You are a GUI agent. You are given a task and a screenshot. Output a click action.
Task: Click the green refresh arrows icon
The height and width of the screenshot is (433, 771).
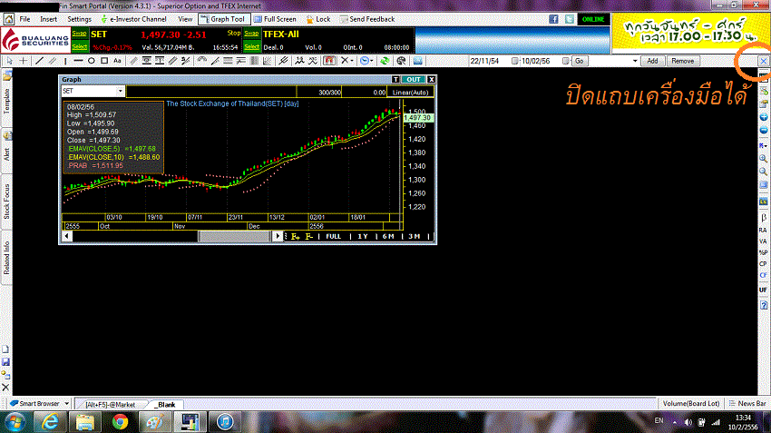[385, 61]
